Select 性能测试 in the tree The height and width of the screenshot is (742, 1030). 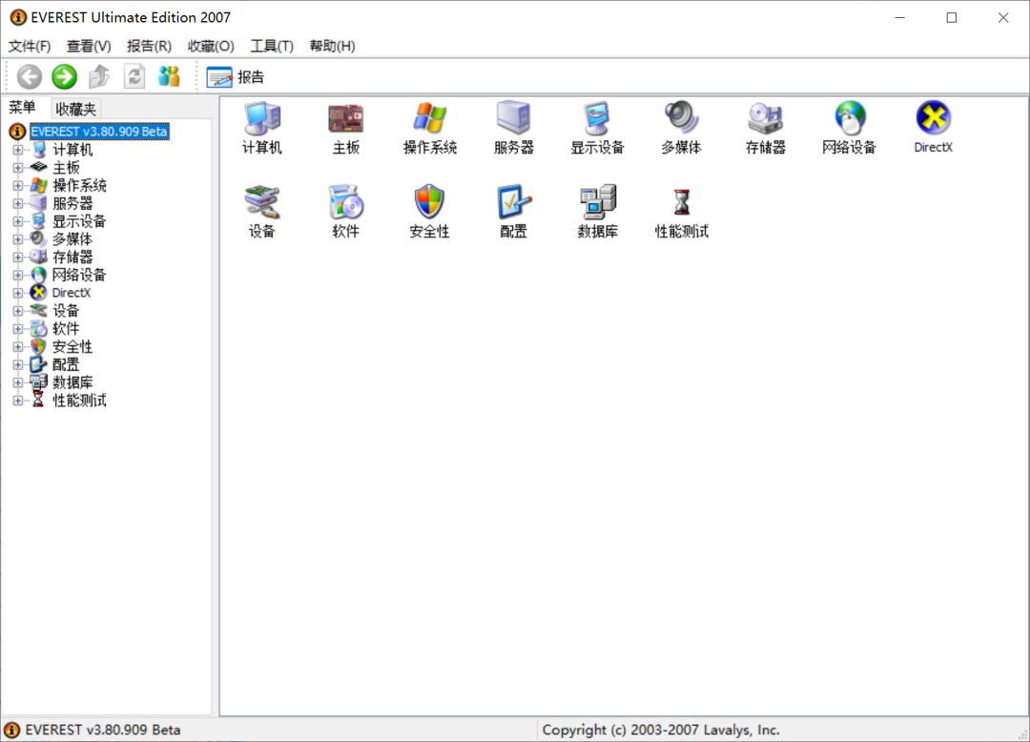[x=79, y=401]
